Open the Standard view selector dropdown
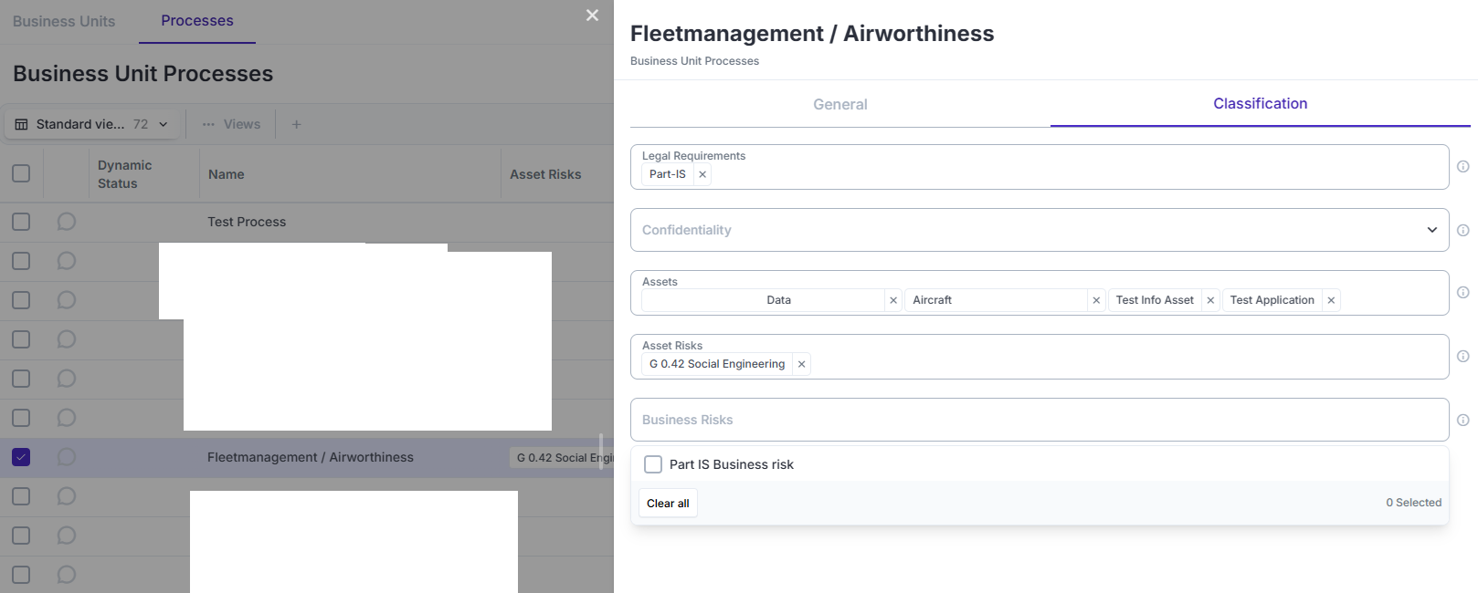Viewport: 1478px width, 593px height. coord(91,124)
